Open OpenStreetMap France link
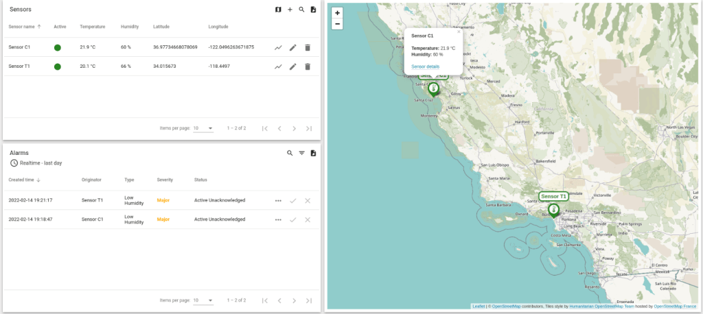 [x=675, y=306]
